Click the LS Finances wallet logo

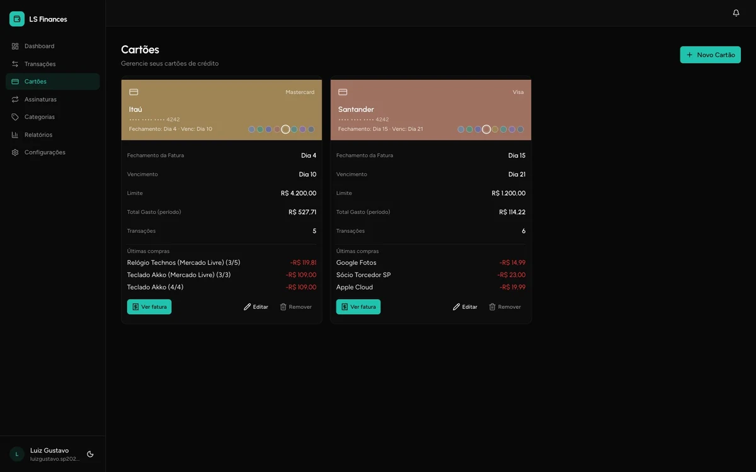(x=17, y=19)
